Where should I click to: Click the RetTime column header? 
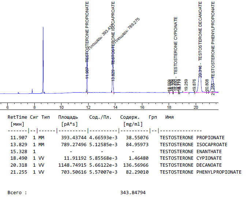(17, 118)
